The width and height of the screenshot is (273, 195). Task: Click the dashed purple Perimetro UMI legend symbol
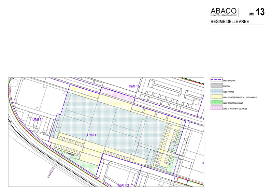point(216,80)
